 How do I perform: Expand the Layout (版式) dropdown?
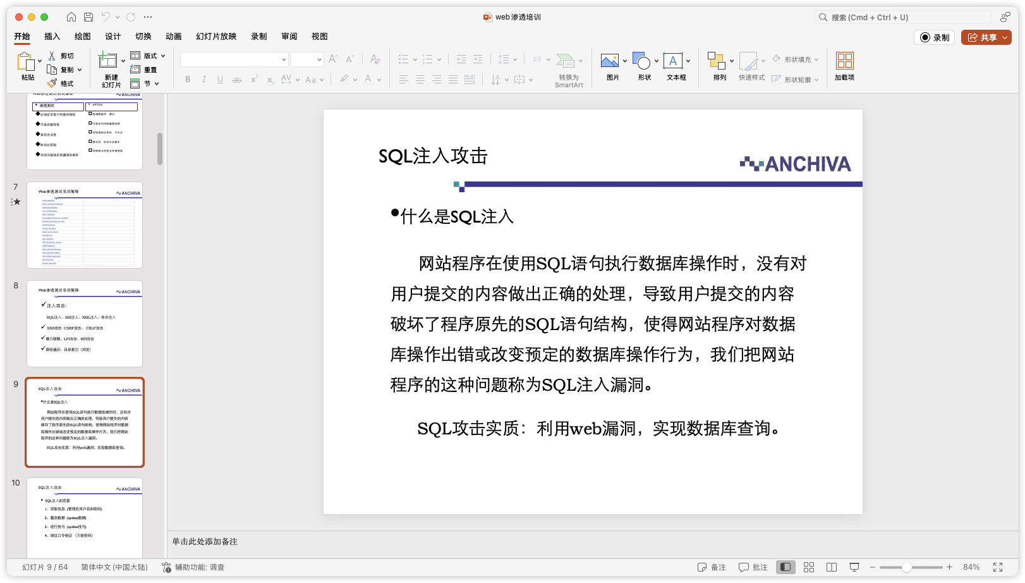tap(163, 56)
